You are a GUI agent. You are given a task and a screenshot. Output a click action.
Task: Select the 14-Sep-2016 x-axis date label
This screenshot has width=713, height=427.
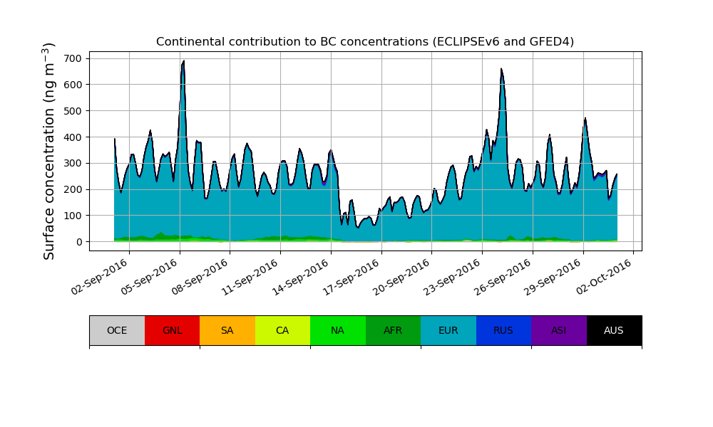point(302,276)
